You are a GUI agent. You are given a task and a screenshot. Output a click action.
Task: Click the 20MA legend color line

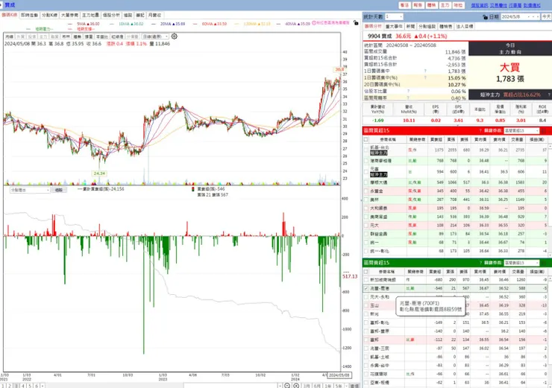154,24
